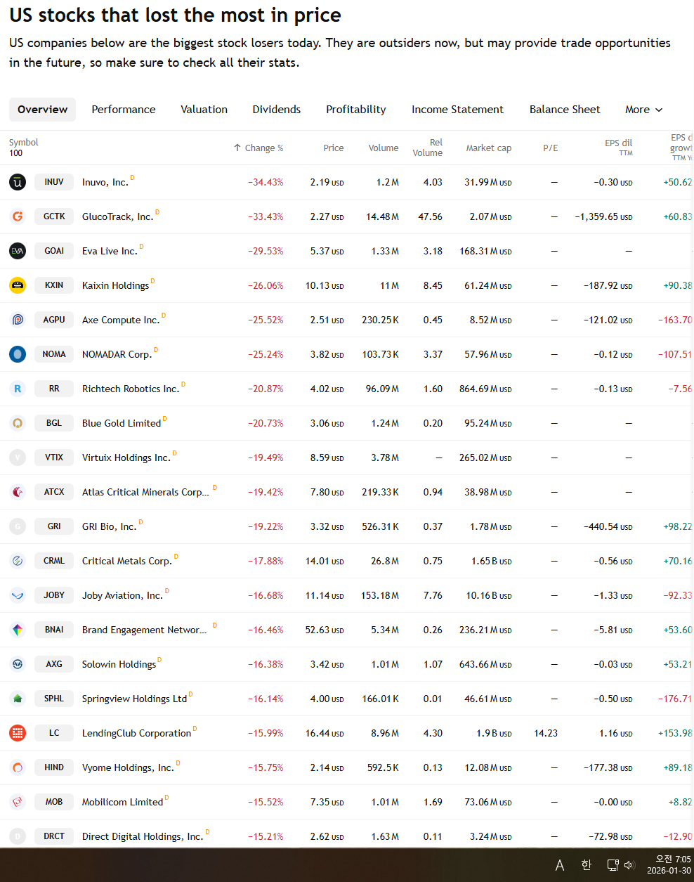Click the NOMADAR Corp. logo icon
This screenshot has height=882, width=694.
tap(18, 354)
